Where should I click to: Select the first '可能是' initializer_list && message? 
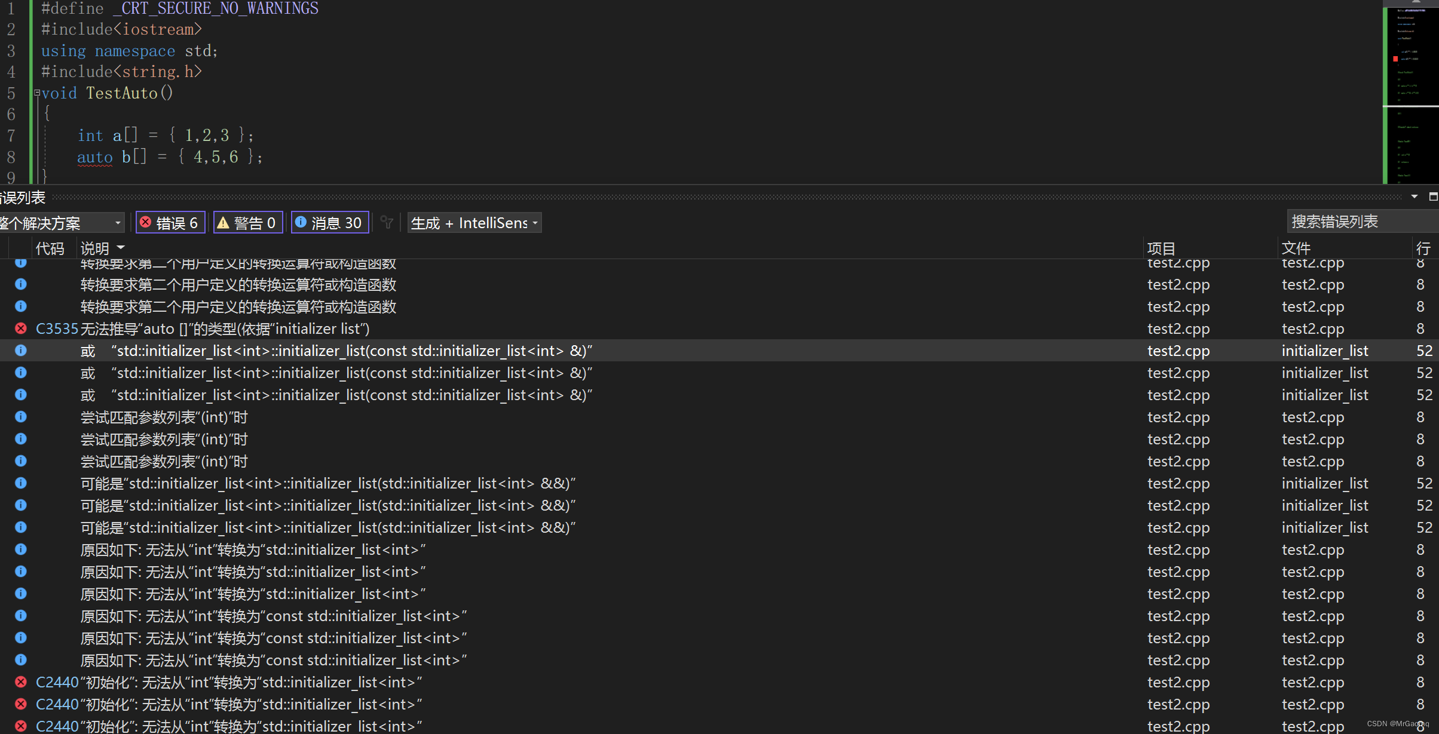(x=328, y=483)
